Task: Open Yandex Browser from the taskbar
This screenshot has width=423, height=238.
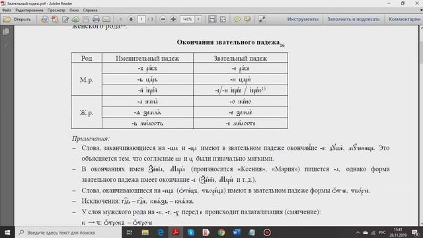Action: coord(206,232)
